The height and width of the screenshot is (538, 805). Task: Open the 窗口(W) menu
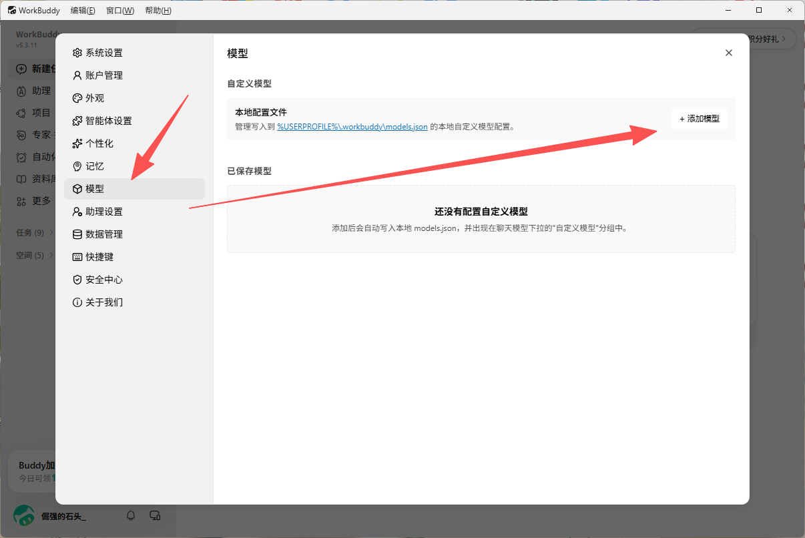coord(120,11)
